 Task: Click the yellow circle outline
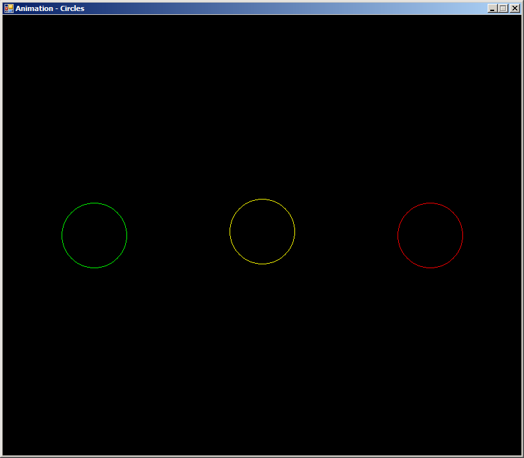263,232
